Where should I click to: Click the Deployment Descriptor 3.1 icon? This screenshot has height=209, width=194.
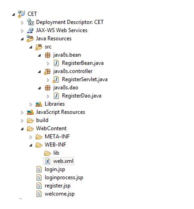30,22
